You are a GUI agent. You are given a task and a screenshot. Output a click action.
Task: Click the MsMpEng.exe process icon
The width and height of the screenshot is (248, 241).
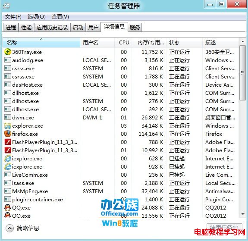pos(8,191)
